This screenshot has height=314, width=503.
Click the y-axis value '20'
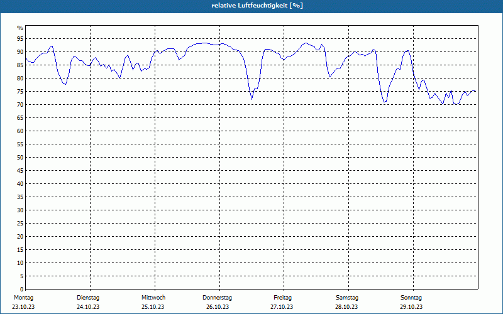20,237
